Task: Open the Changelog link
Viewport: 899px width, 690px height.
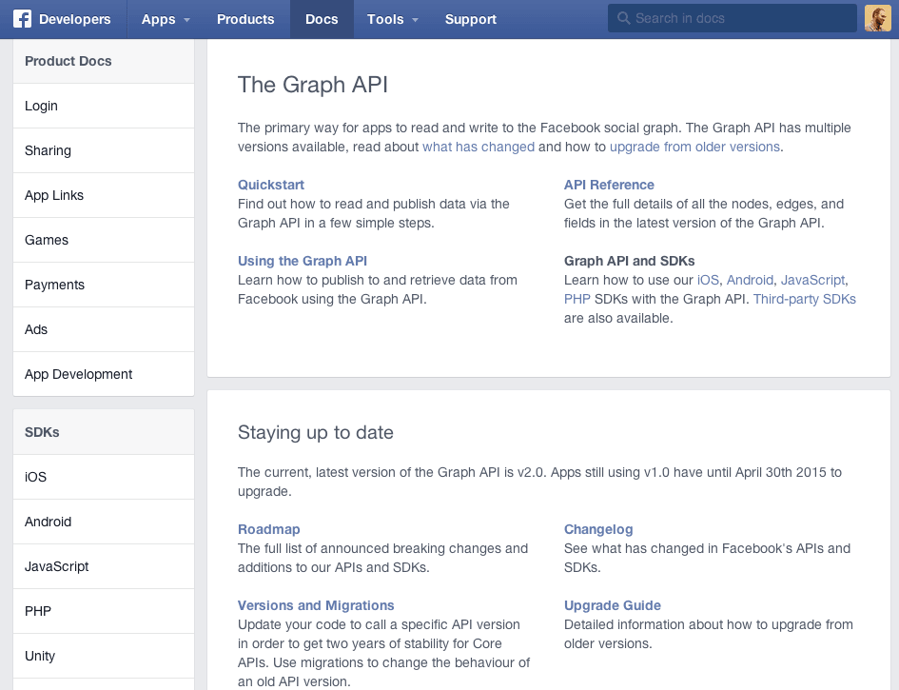Action: [x=598, y=529]
